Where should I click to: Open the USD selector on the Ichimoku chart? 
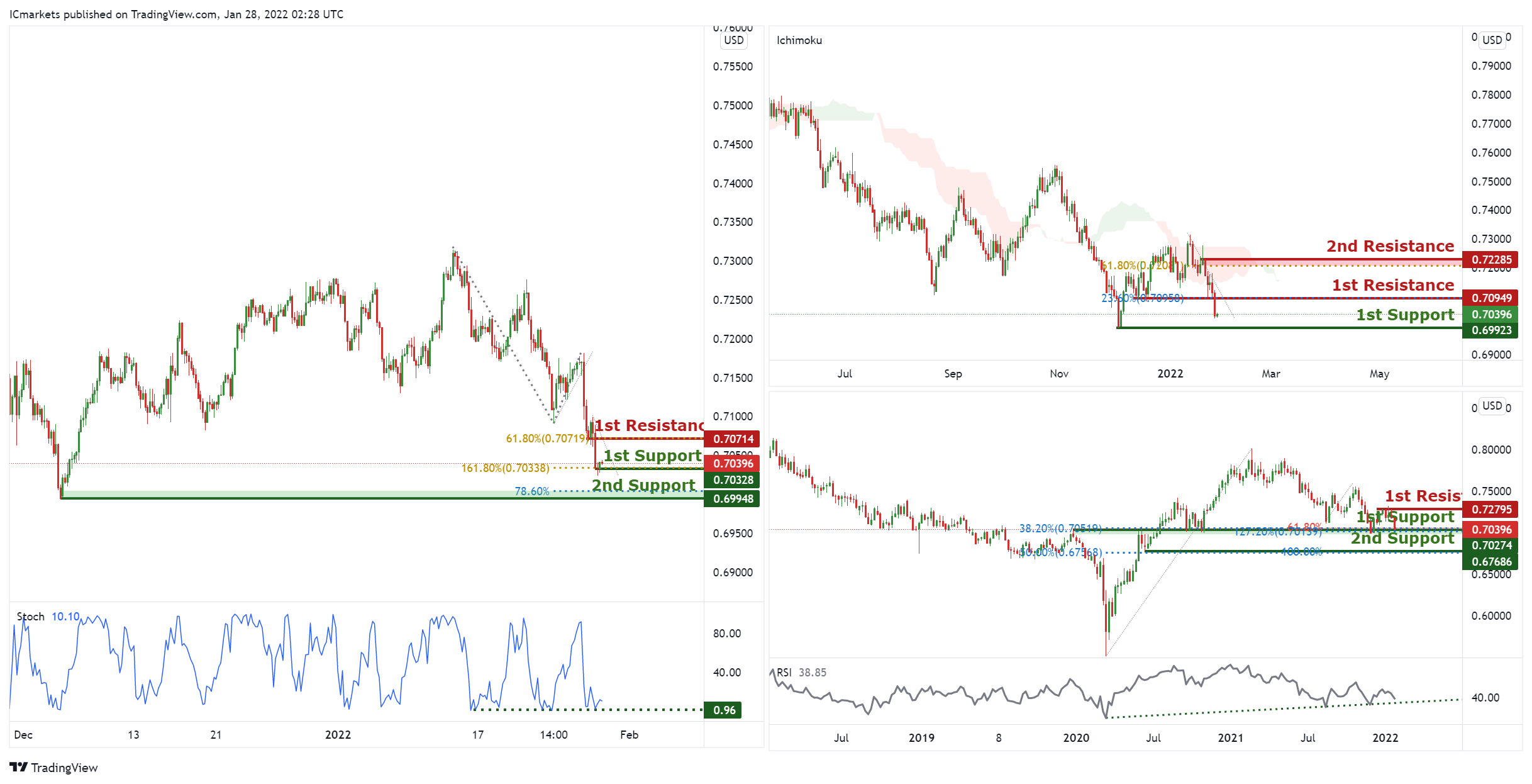pyautogui.click(x=1492, y=40)
